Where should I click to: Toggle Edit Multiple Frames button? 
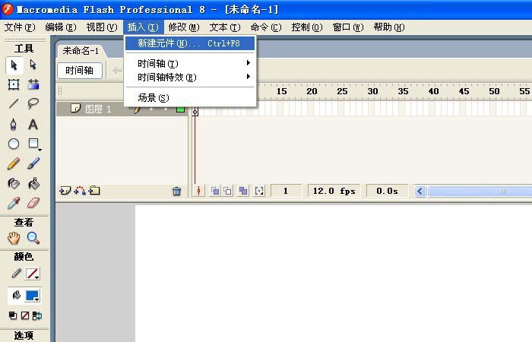click(x=243, y=191)
